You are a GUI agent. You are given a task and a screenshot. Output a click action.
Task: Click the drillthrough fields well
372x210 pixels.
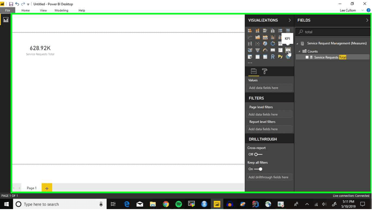[269, 177]
